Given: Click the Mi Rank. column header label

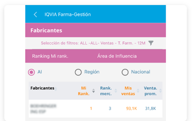Looking at the screenshot, I should pyautogui.click(x=84, y=91).
